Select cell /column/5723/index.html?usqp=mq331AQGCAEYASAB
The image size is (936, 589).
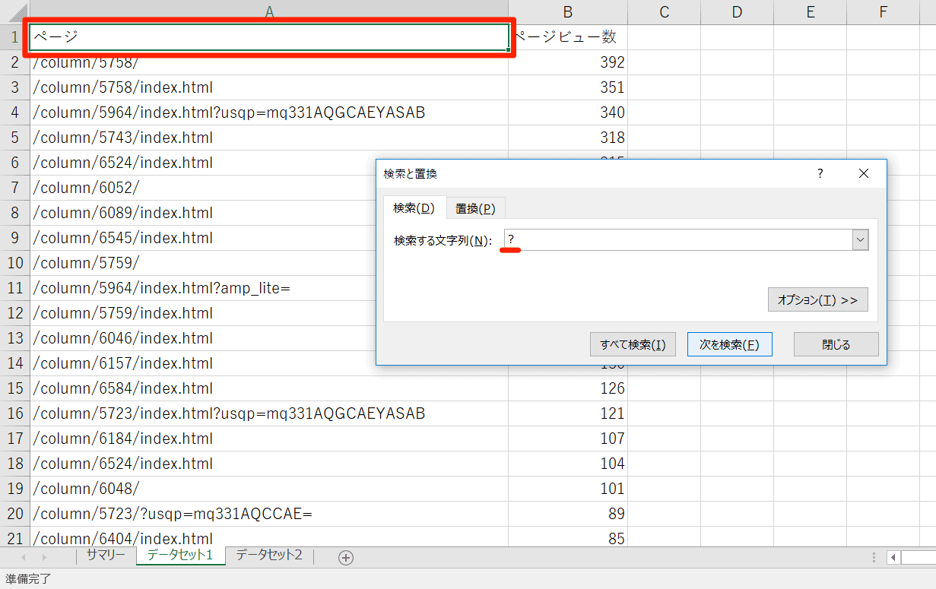coord(269,413)
